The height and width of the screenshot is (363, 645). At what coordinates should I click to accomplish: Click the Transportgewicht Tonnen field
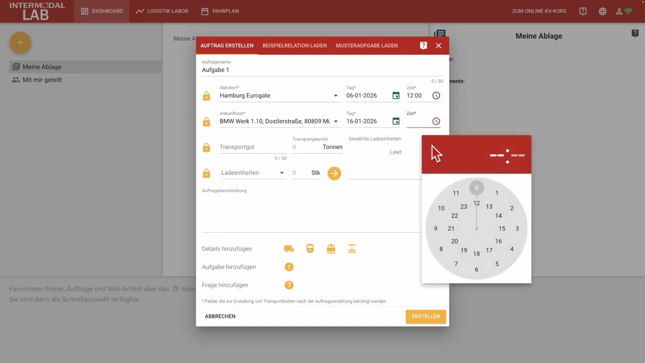(x=317, y=147)
